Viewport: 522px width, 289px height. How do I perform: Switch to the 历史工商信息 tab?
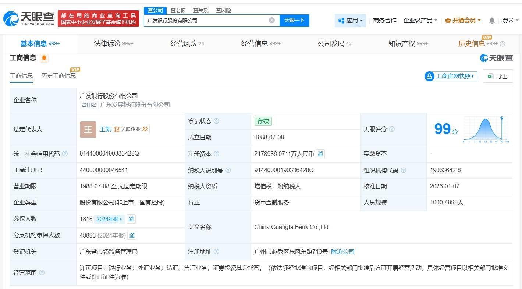(x=58, y=76)
